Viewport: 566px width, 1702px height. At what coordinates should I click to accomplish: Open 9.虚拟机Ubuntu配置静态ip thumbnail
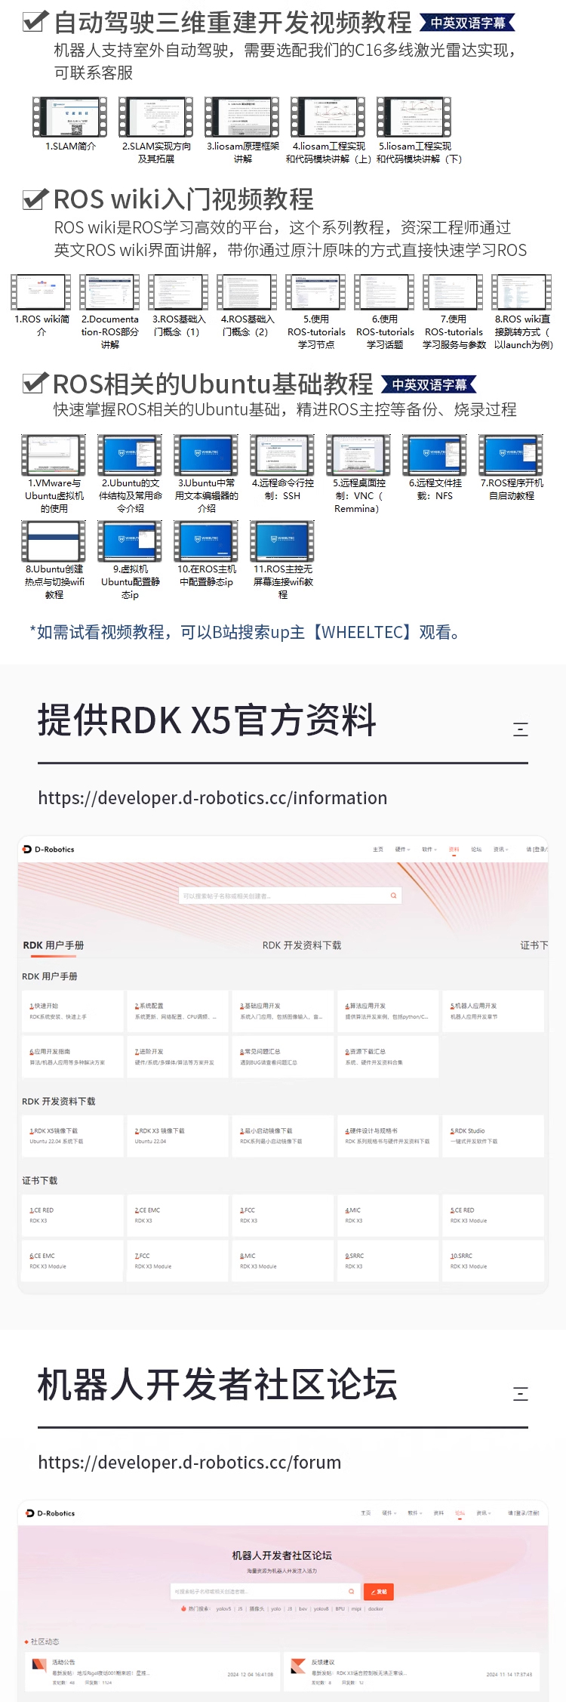coord(130,541)
